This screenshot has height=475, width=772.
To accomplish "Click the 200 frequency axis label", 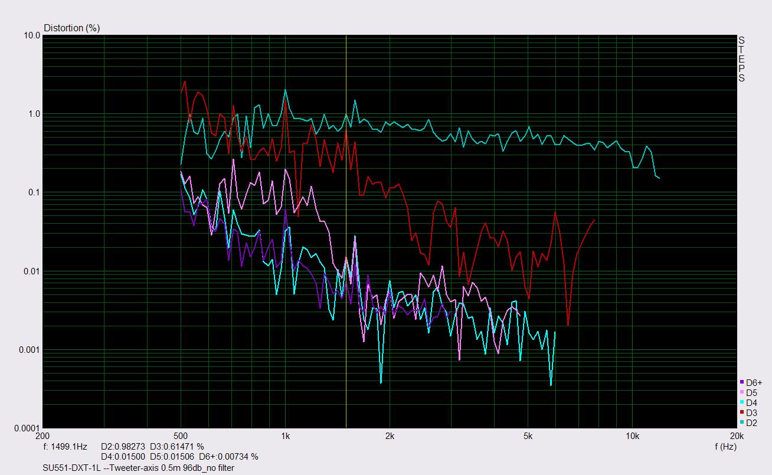I will pyautogui.click(x=43, y=437).
